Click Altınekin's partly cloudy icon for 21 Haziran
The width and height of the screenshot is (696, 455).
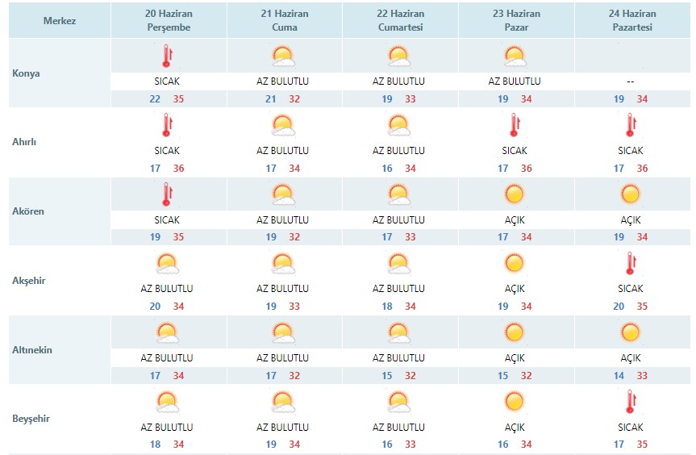[x=283, y=333]
